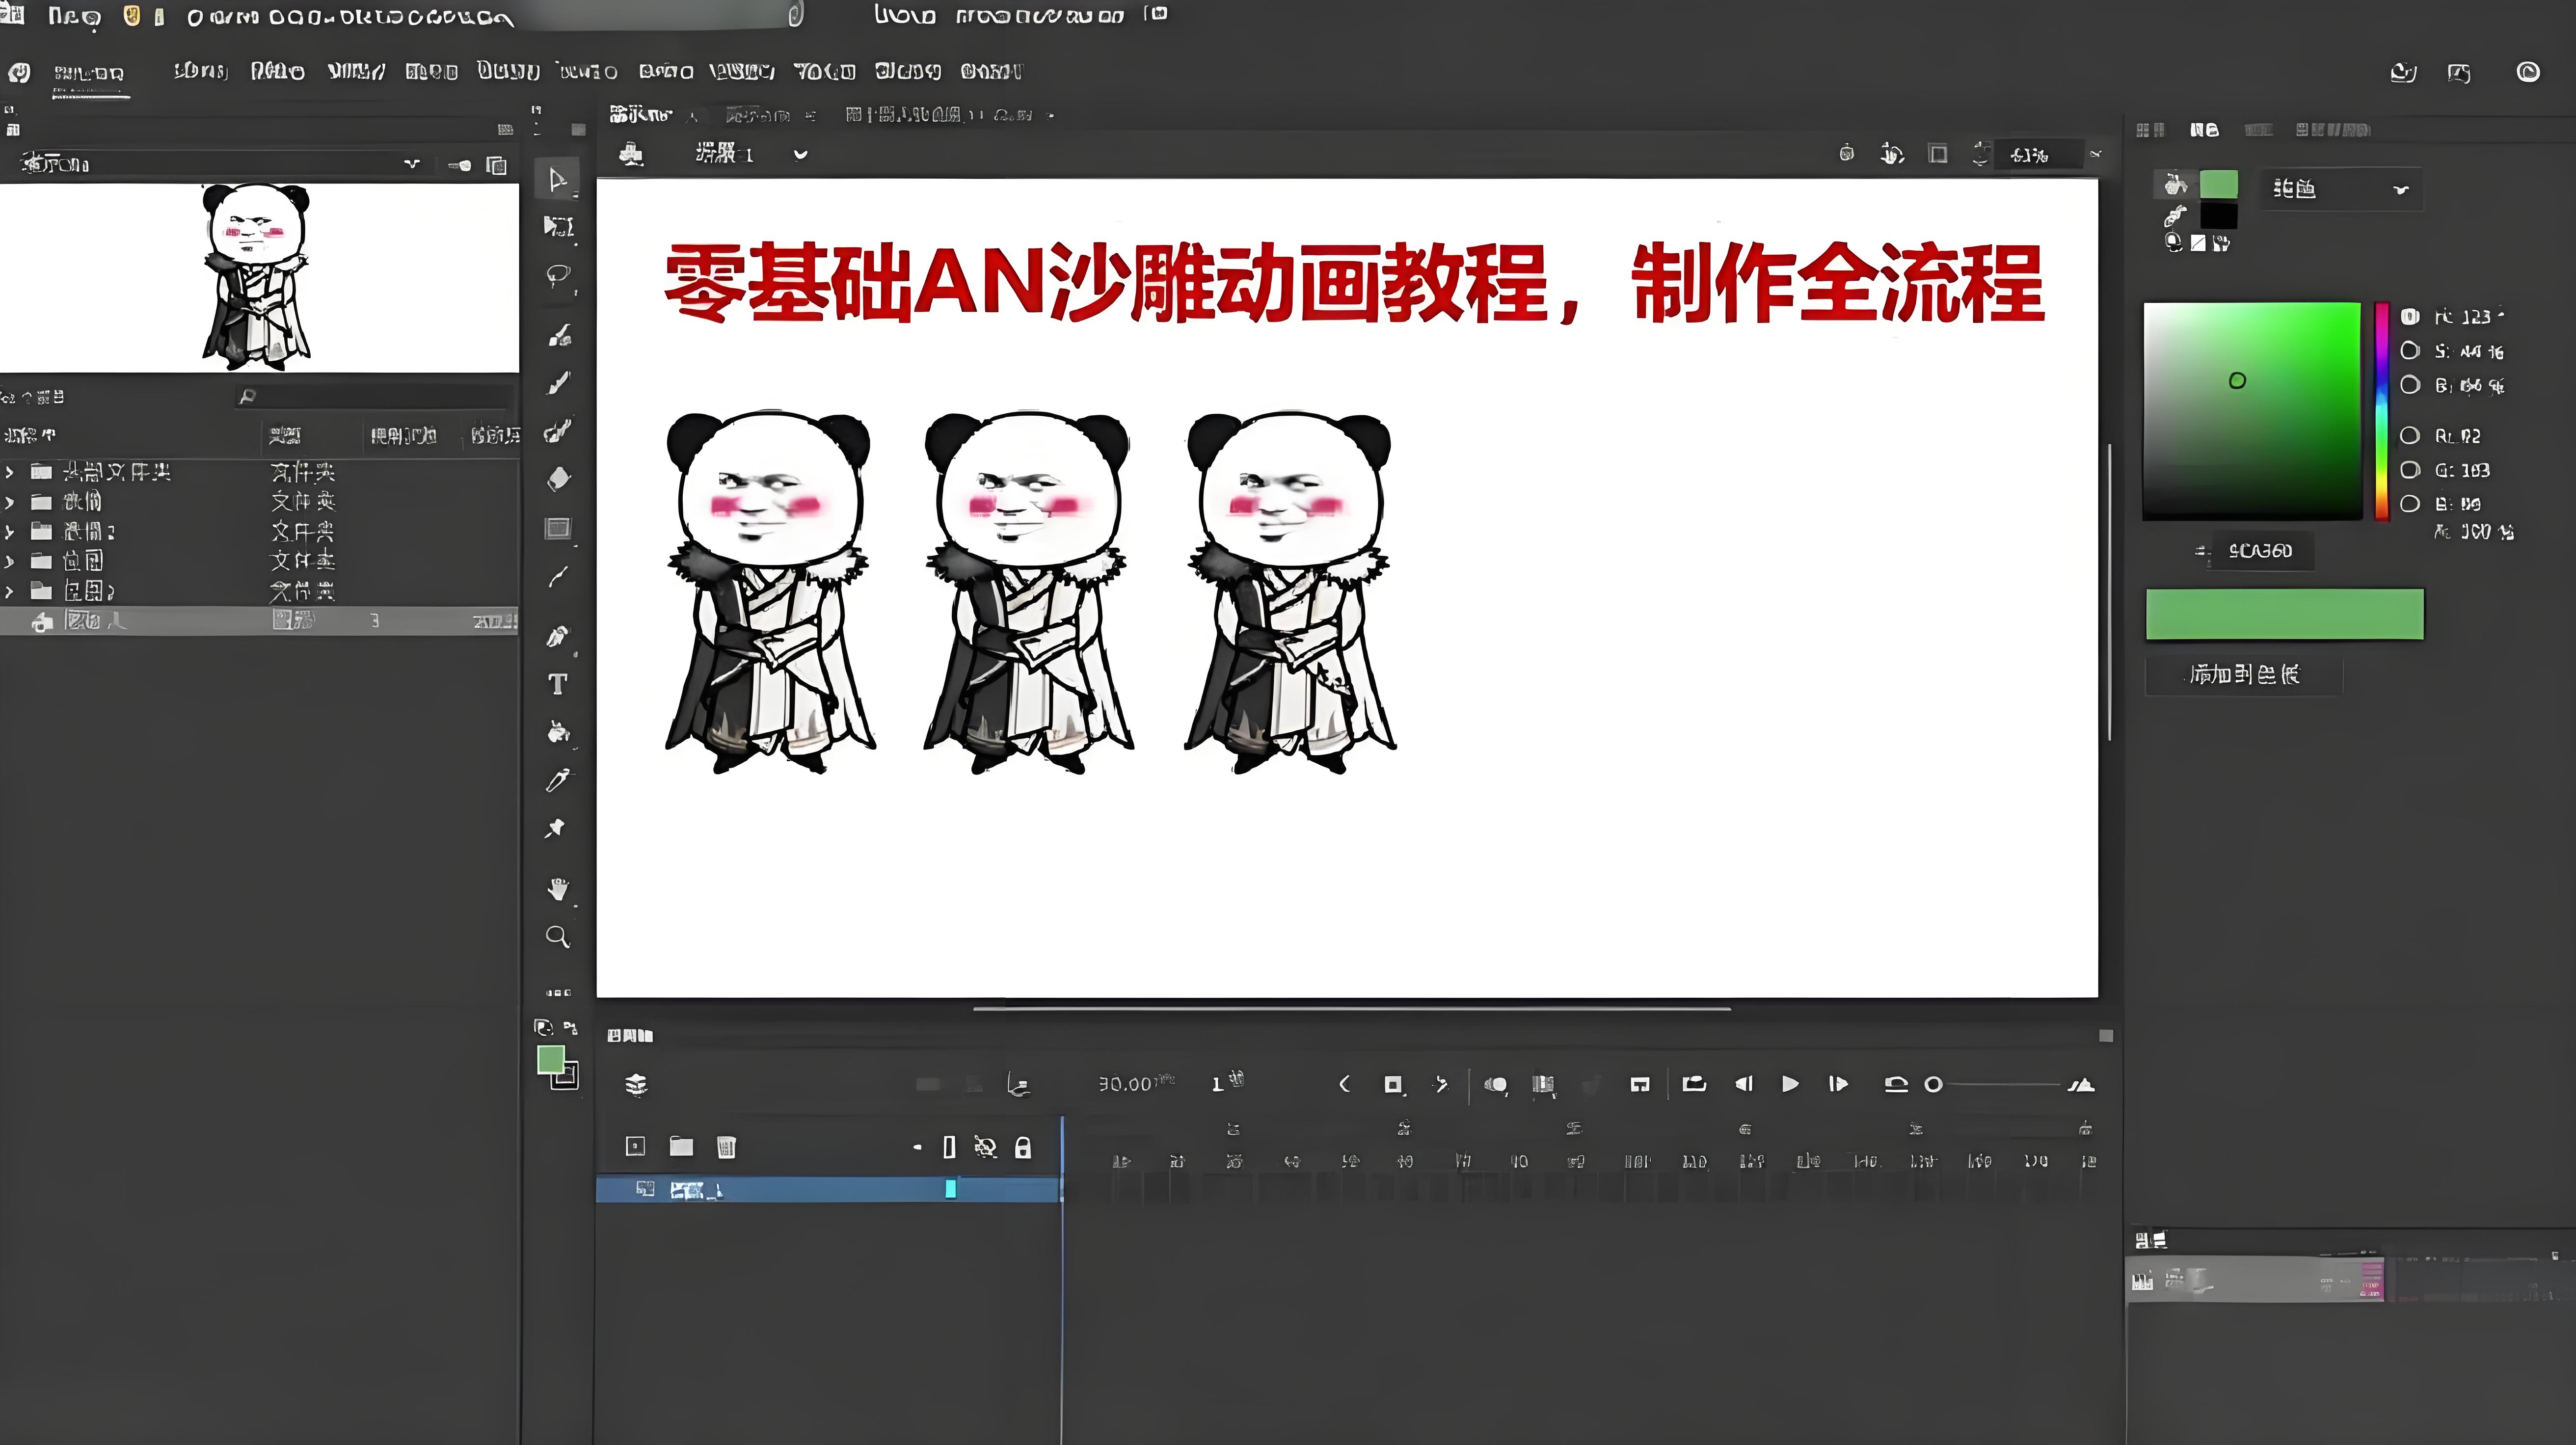Select the R red radio button
2576x1445 pixels.
point(2410,435)
